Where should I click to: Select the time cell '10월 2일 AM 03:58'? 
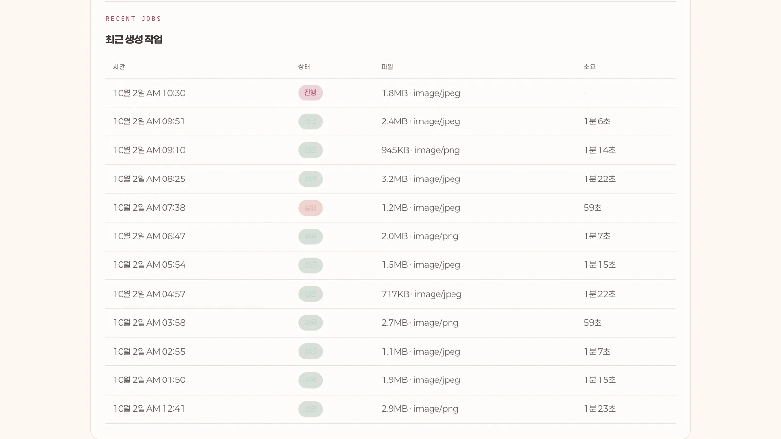149,323
